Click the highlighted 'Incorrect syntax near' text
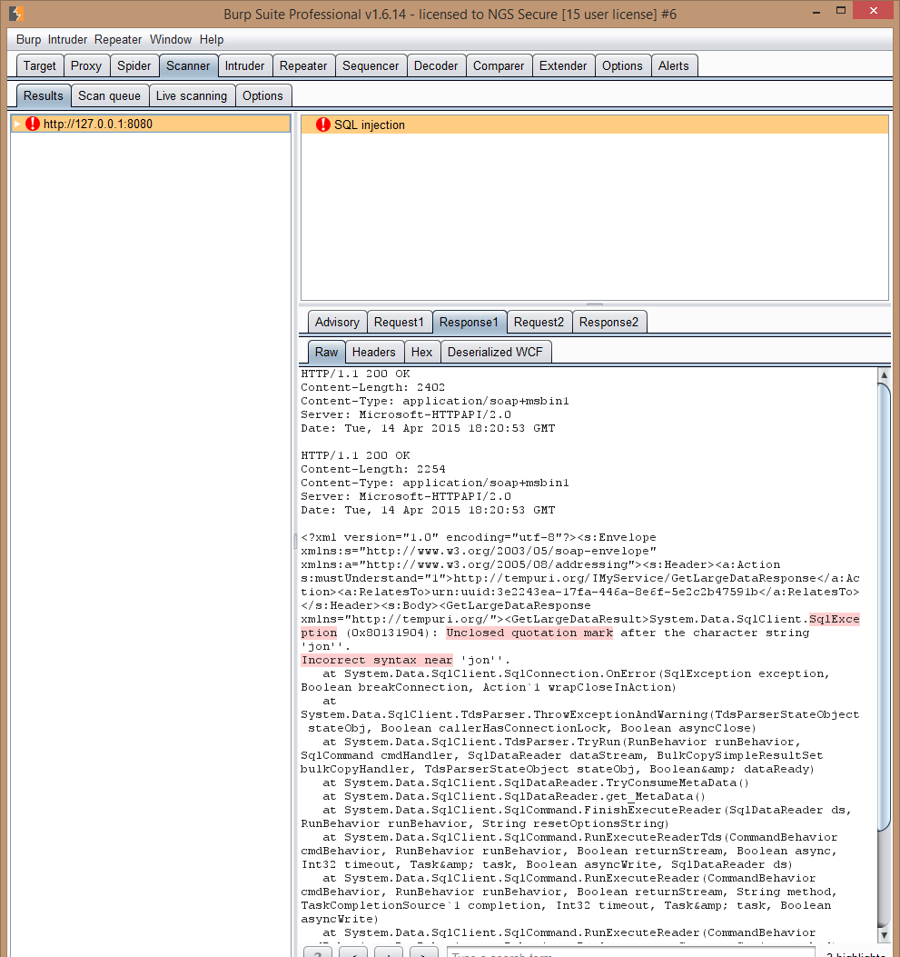The width and height of the screenshot is (900, 957). (x=377, y=660)
